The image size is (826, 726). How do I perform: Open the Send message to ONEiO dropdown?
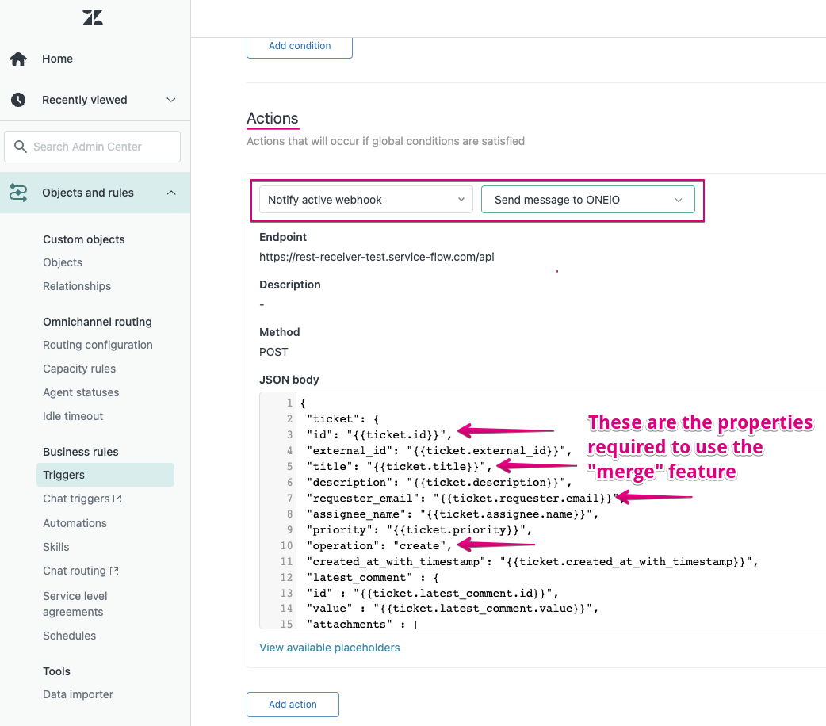point(588,200)
